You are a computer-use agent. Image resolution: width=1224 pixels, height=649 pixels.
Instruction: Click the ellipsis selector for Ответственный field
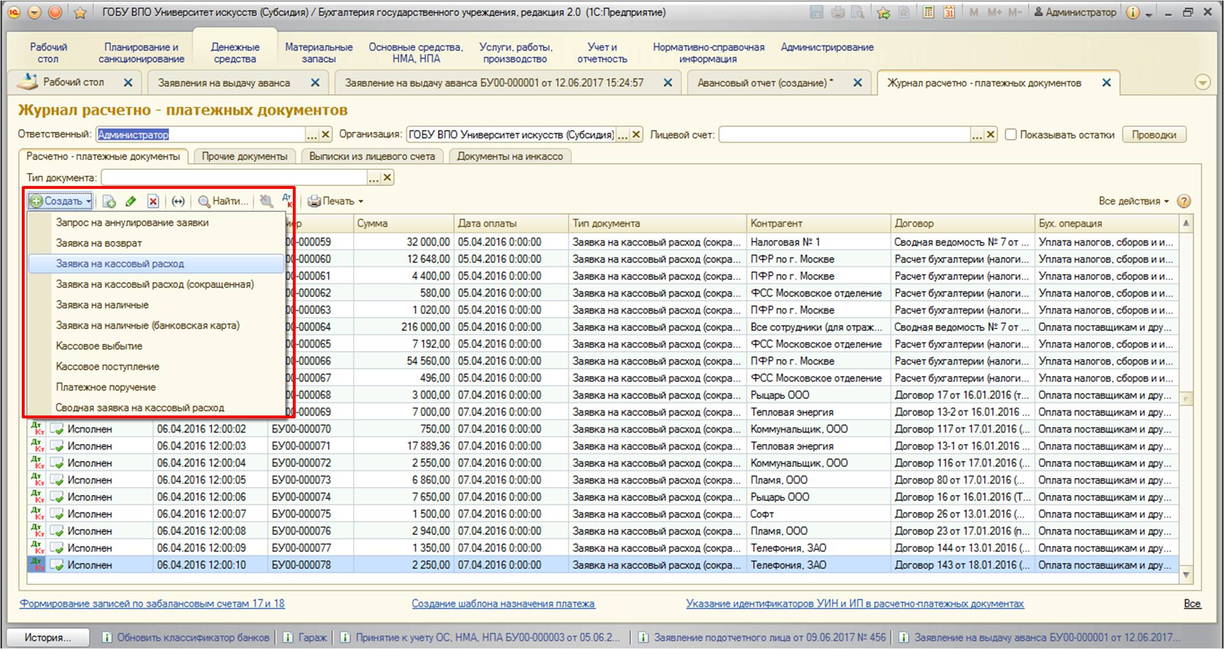(312, 134)
